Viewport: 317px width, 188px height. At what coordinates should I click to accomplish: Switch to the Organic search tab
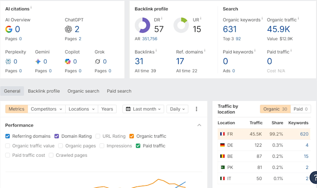[83, 91]
